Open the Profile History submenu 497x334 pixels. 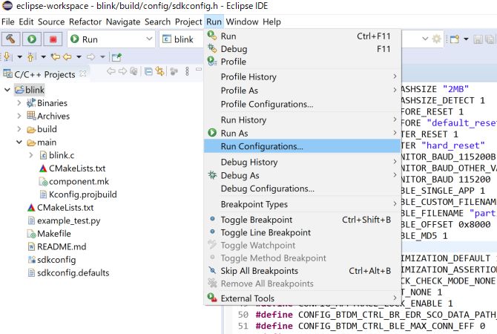[x=303, y=76]
